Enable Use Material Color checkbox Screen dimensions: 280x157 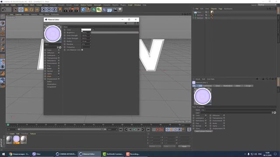82,50
